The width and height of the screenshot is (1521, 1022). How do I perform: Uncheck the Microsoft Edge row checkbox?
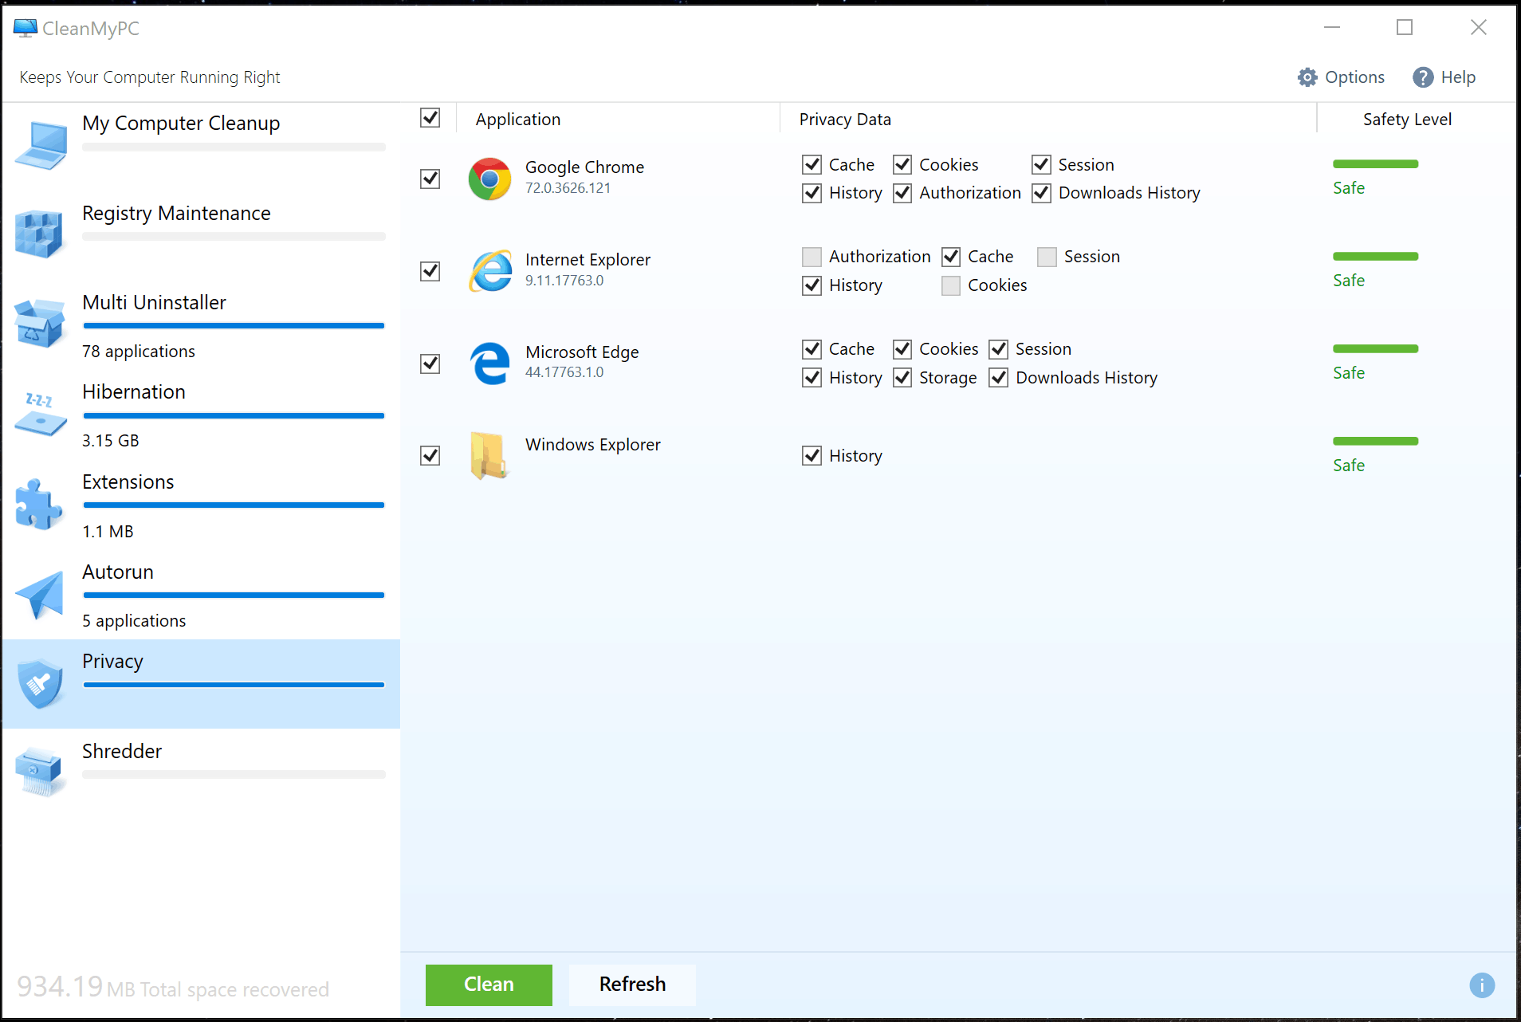pos(430,364)
